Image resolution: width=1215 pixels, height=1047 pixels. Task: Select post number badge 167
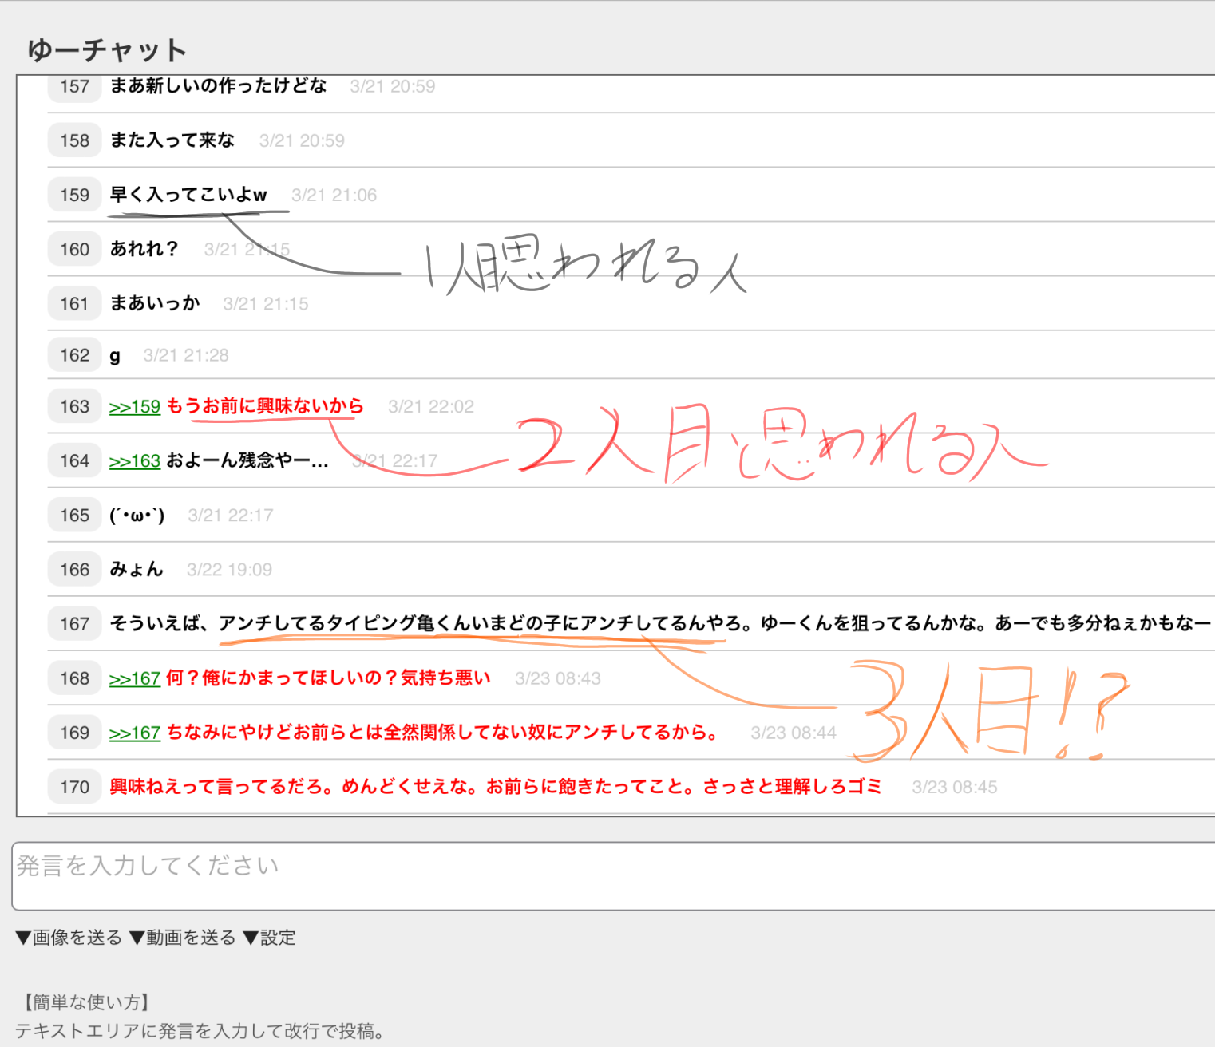[x=74, y=624]
